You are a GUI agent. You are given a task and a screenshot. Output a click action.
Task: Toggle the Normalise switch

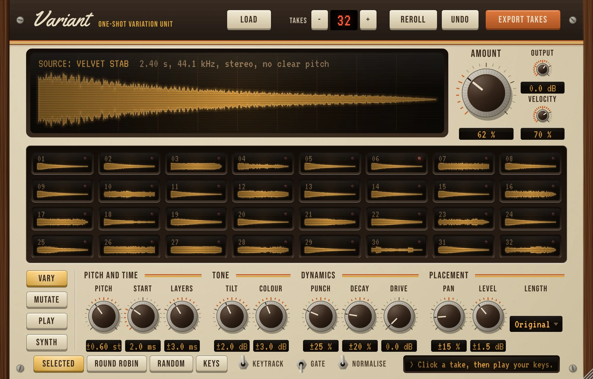342,363
